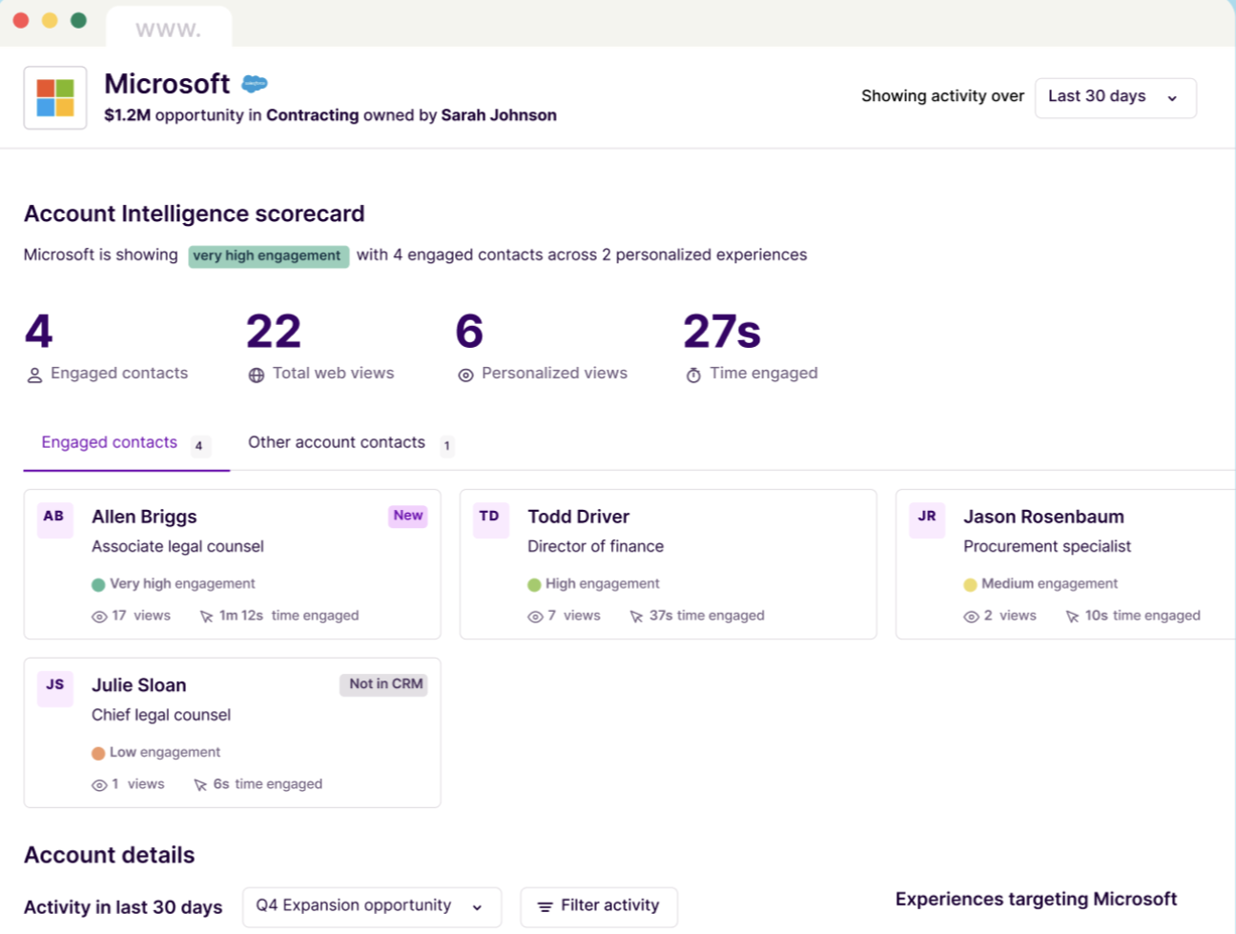This screenshot has height=934, width=1236.
Task: Click the TD avatar for Todd Driver
Action: pos(490,520)
